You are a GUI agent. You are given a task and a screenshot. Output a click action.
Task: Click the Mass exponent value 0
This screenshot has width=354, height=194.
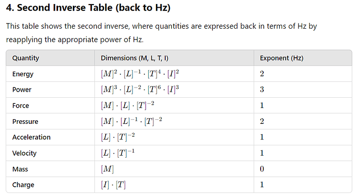click(x=262, y=169)
